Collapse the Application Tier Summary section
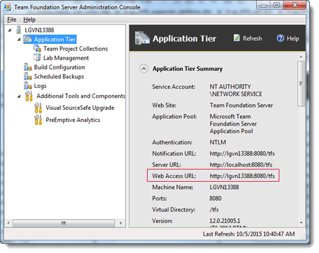 click(x=143, y=69)
